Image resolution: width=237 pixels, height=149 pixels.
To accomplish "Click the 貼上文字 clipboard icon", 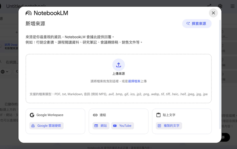I will pos(158,115).
